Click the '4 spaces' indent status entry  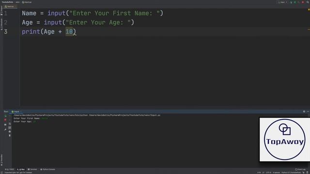pos(276,173)
